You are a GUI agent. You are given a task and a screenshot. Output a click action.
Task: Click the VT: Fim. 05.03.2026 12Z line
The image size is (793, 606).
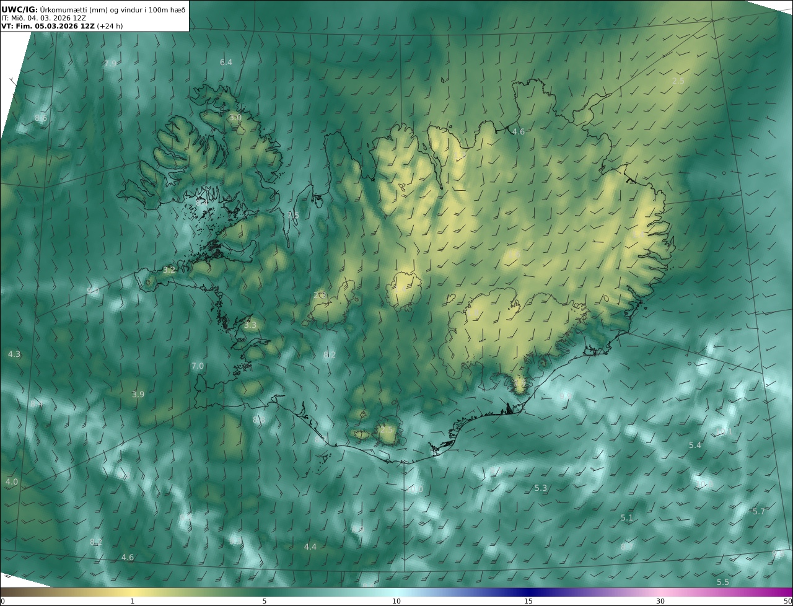coord(61,26)
